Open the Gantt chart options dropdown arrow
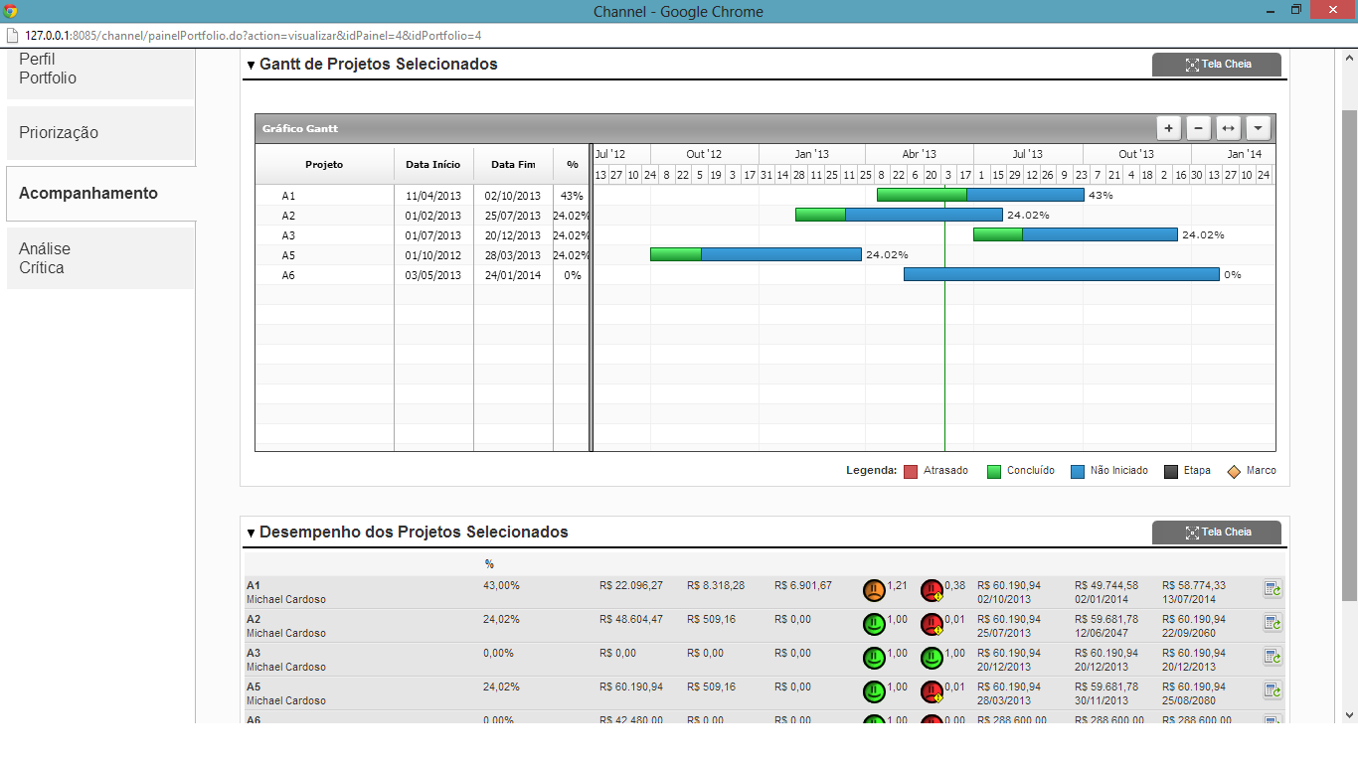This screenshot has height=763, width=1358. pos(1259,128)
